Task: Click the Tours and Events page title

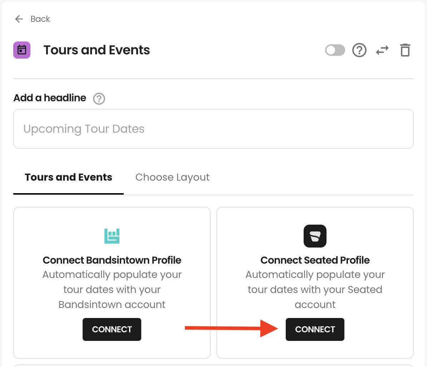Action: tap(97, 50)
